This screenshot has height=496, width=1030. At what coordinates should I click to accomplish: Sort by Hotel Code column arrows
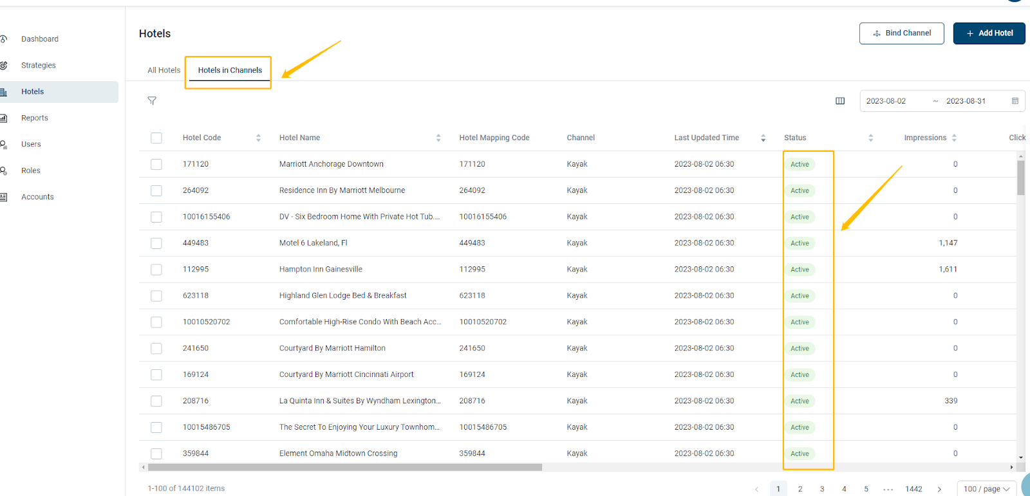pos(258,138)
